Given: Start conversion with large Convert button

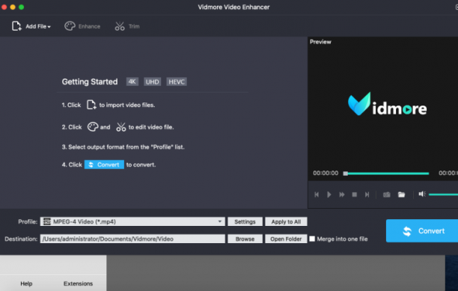Looking at the screenshot, I should [x=422, y=231].
